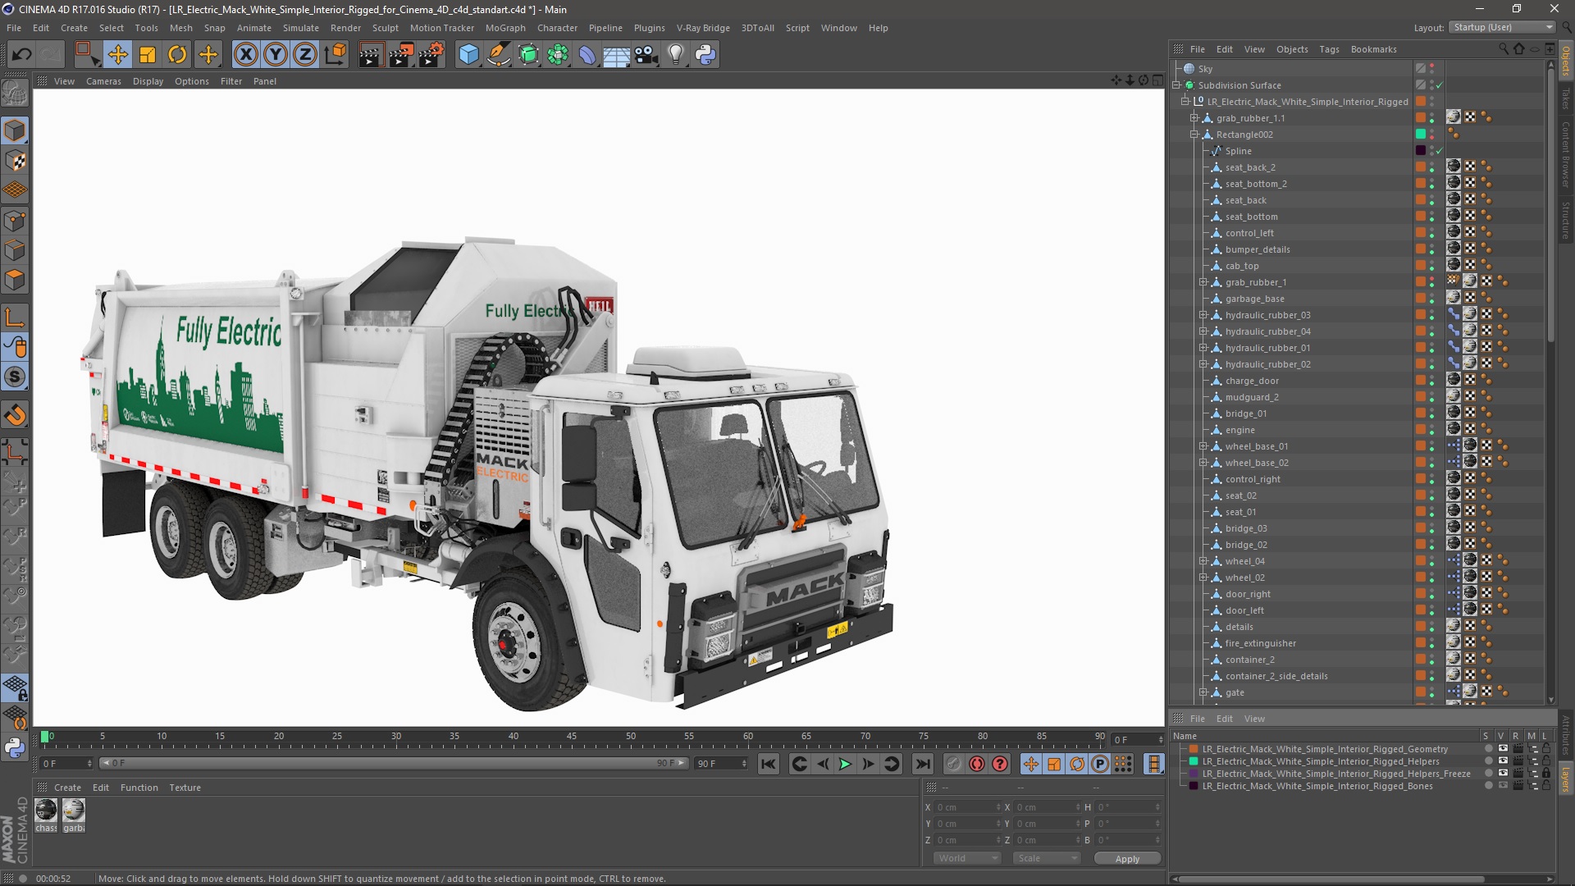Open the V-Ray Bridge menu
Viewport: 1575px width, 886px height.
pyautogui.click(x=703, y=28)
